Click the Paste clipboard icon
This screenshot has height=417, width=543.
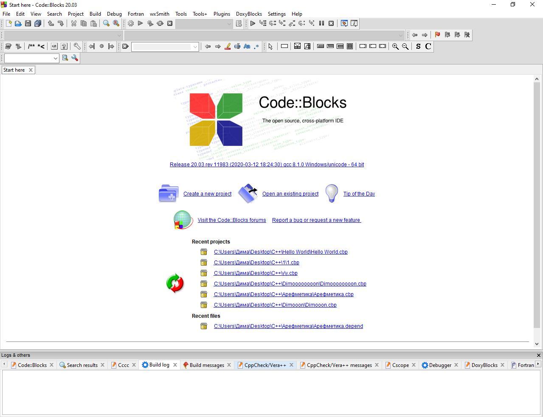coord(93,24)
